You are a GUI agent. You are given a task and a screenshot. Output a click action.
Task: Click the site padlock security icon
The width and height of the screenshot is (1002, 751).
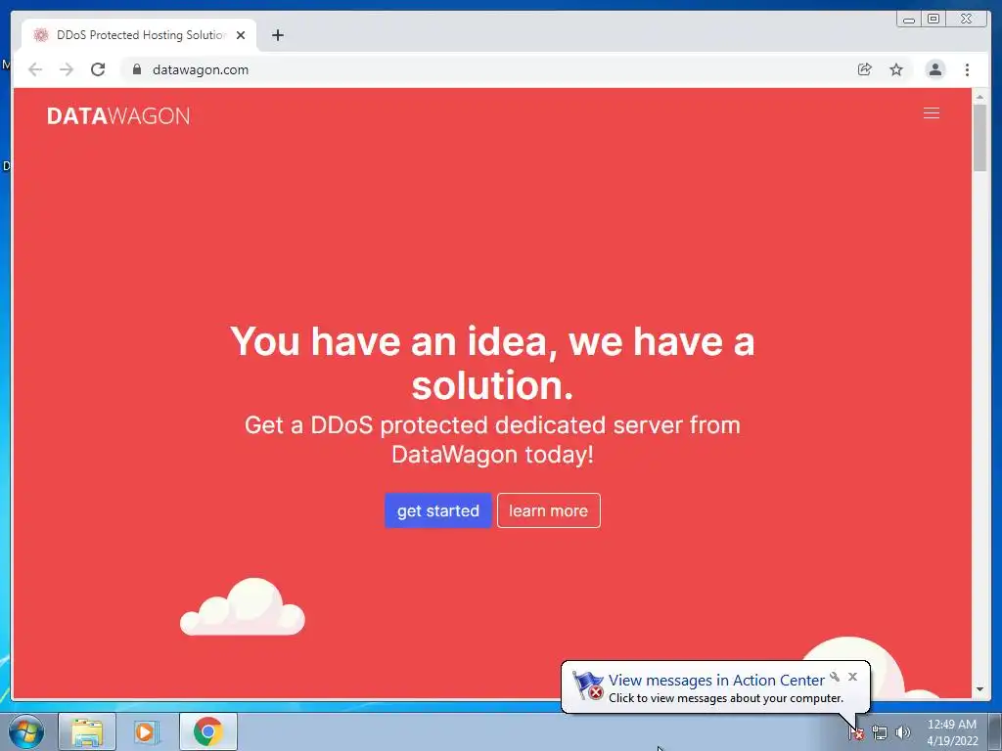(136, 69)
